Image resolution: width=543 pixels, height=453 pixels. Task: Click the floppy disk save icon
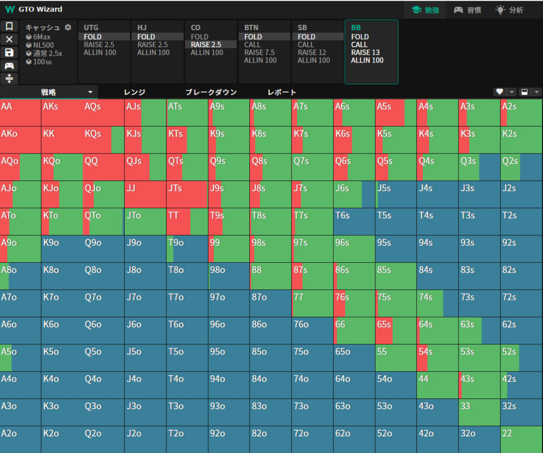pos(9,52)
